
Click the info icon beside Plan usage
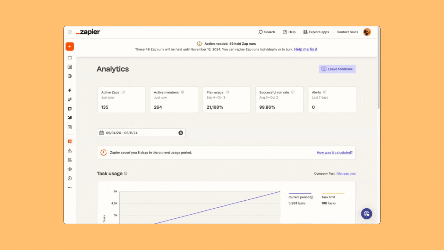click(227, 92)
